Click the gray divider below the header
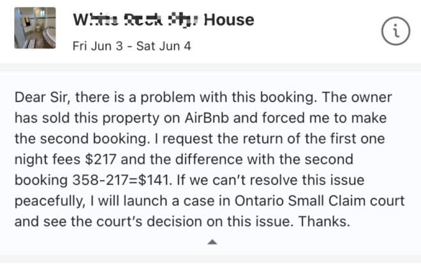This screenshot has width=421, height=275. [211, 68]
